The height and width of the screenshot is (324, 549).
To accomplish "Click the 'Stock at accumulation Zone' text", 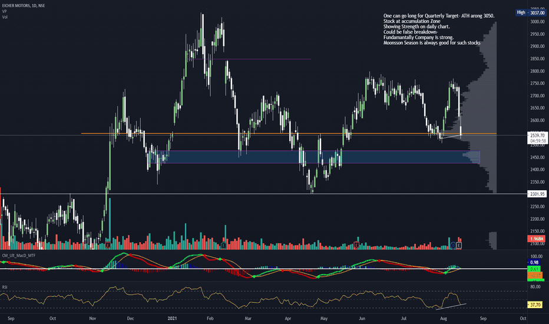I will tap(412, 21).
